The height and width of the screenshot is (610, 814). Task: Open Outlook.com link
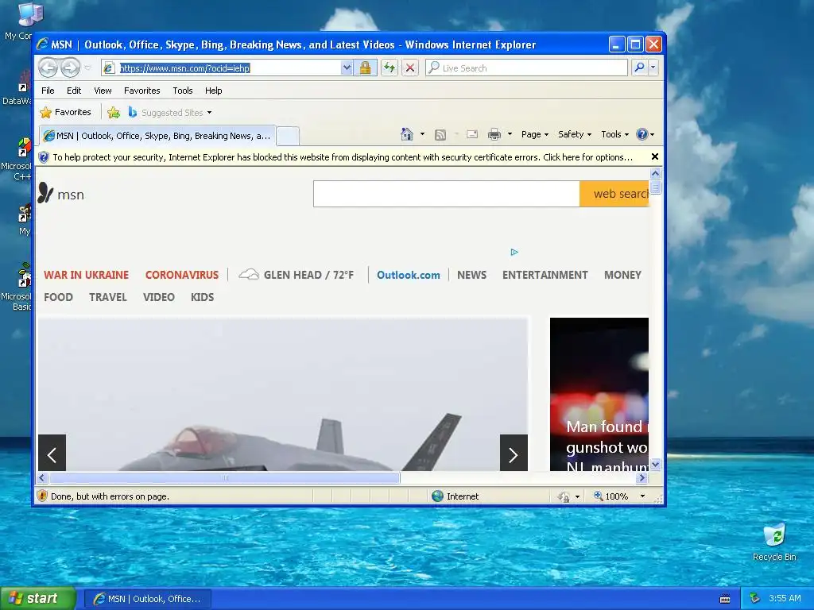pyautogui.click(x=408, y=275)
